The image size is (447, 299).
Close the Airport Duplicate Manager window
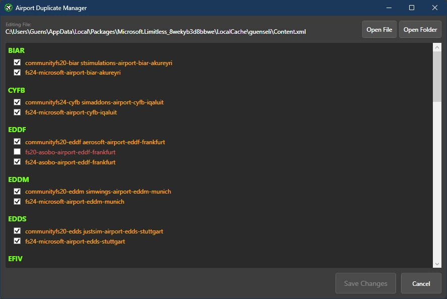point(435,8)
